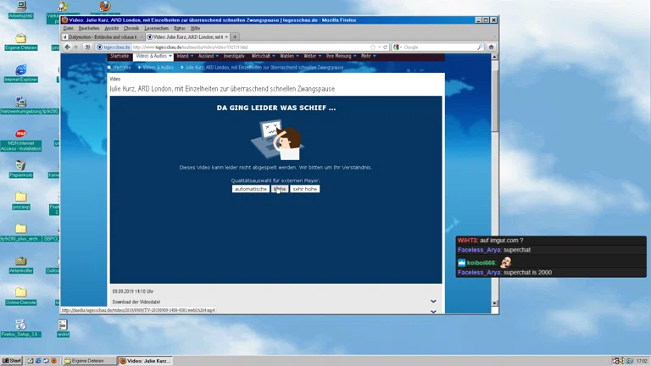Open the Ansicht menu

click(x=111, y=28)
